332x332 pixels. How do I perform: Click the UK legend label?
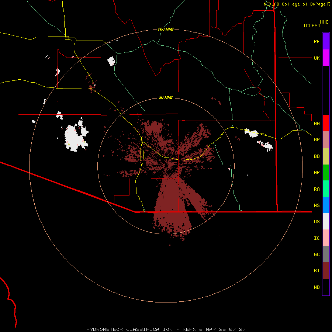317,58
